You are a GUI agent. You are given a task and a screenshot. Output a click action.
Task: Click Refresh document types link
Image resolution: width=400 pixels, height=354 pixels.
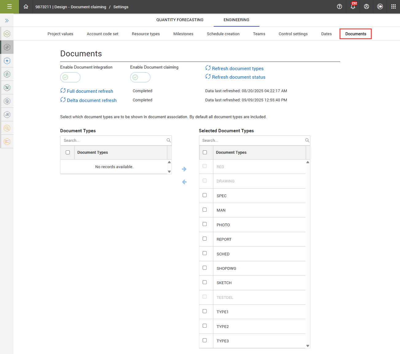point(237,69)
